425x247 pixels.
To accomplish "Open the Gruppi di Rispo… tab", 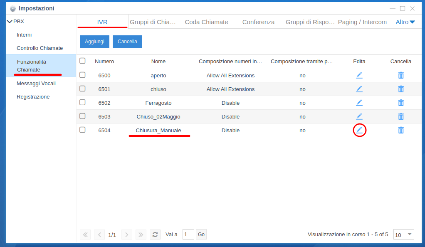I will [x=310, y=22].
